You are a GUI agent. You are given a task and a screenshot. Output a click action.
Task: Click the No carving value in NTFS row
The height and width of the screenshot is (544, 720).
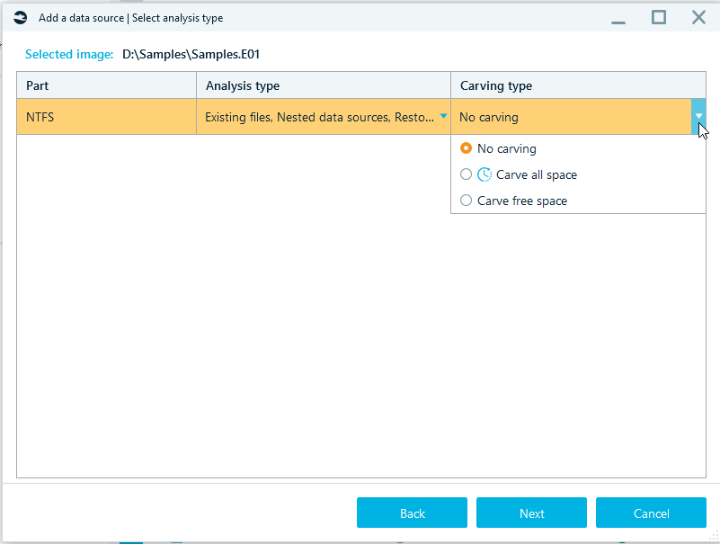click(489, 117)
